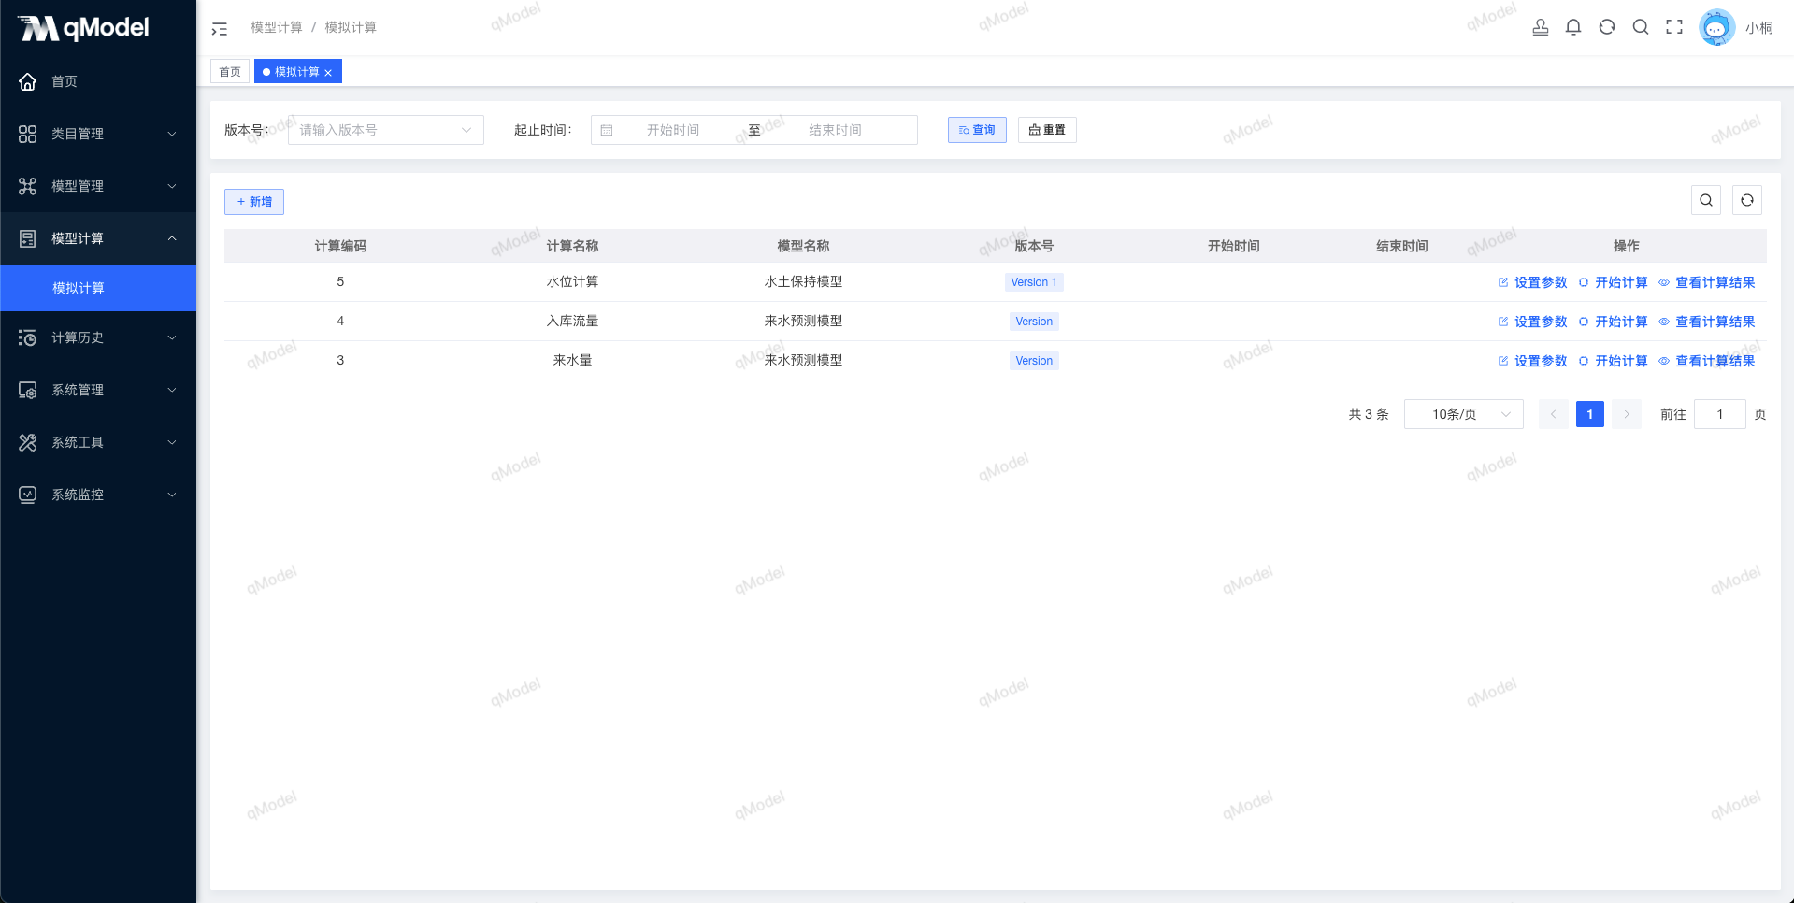The image size is (1794, 903).
Task: Click 开始计算 for 来水量 row
Action: pyautogui.click(x=1613, y=361)
